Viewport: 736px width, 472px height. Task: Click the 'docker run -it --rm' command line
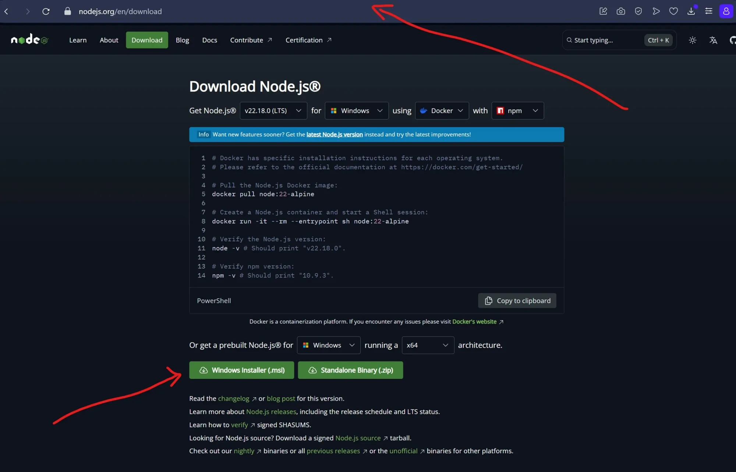tap(310, 221)
